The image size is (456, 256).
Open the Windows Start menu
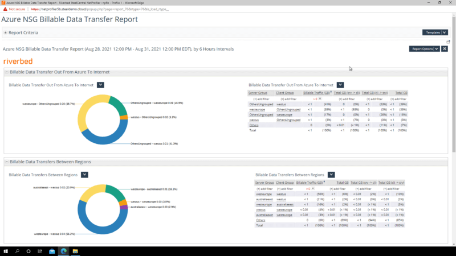tap(6, 251)
